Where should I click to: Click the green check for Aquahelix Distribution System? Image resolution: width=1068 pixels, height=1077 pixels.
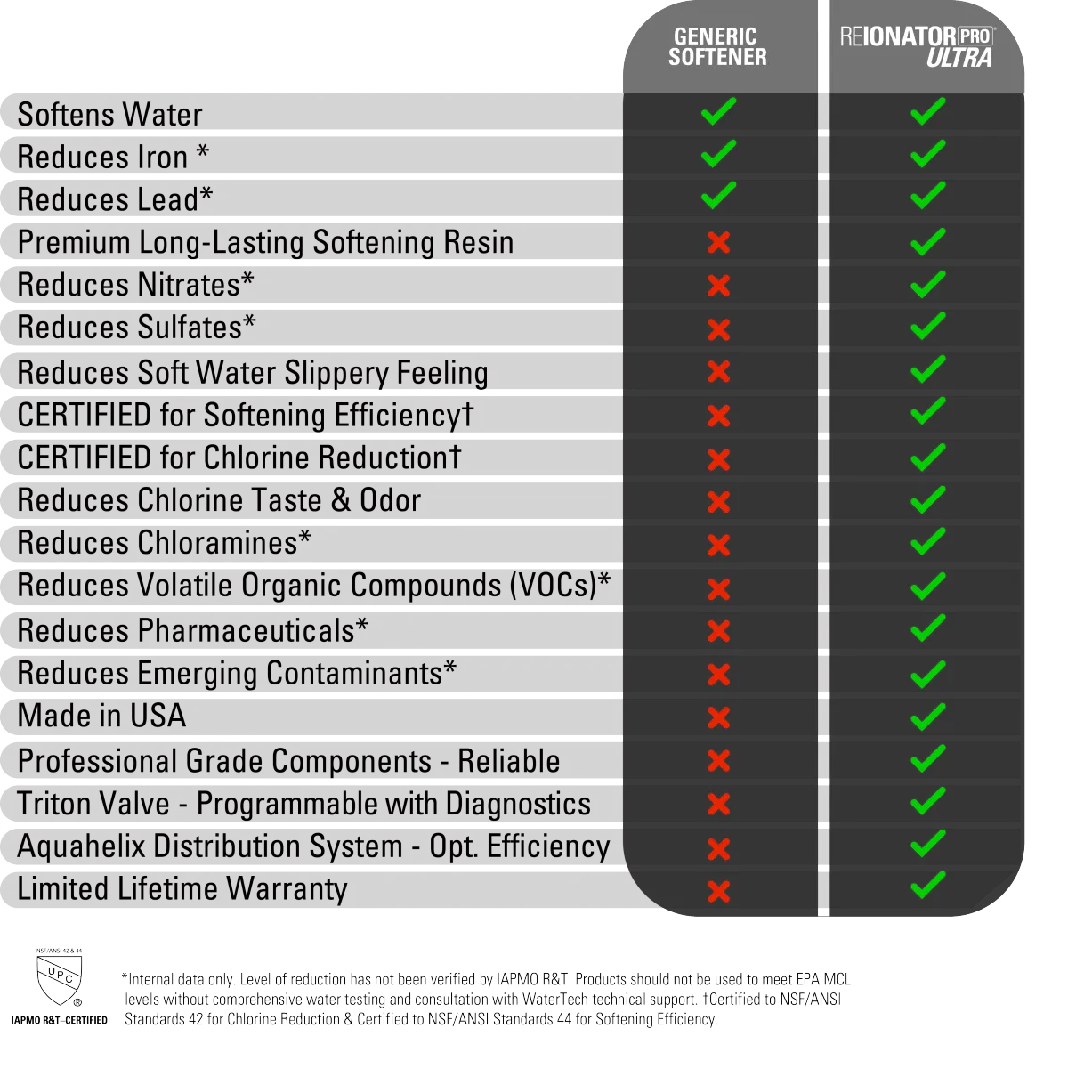[928, 843]
